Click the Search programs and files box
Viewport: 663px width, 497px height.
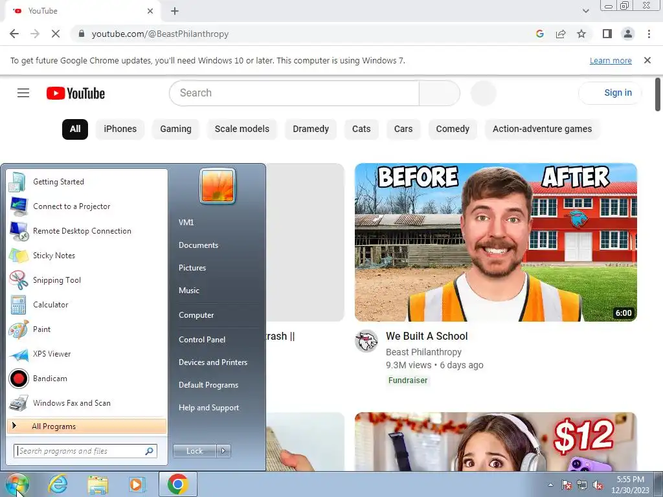pyautogui.click(x=85, y=451)
